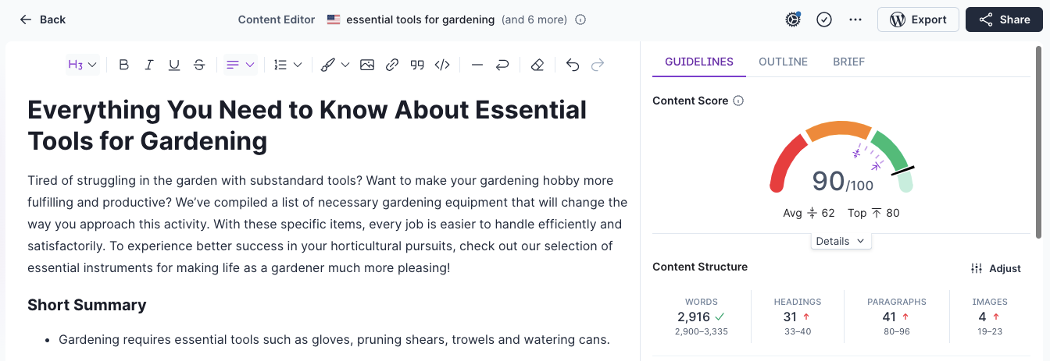Open settings via the gear icon
The width and height of the screenshot is (1050, 361).
tap(793, 19)
